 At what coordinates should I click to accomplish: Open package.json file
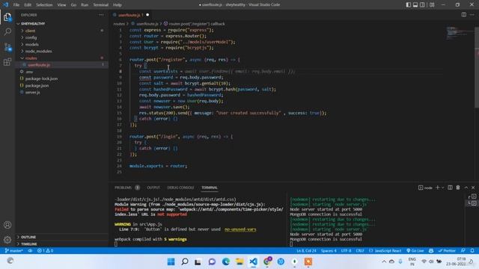(x=37, y=86)
